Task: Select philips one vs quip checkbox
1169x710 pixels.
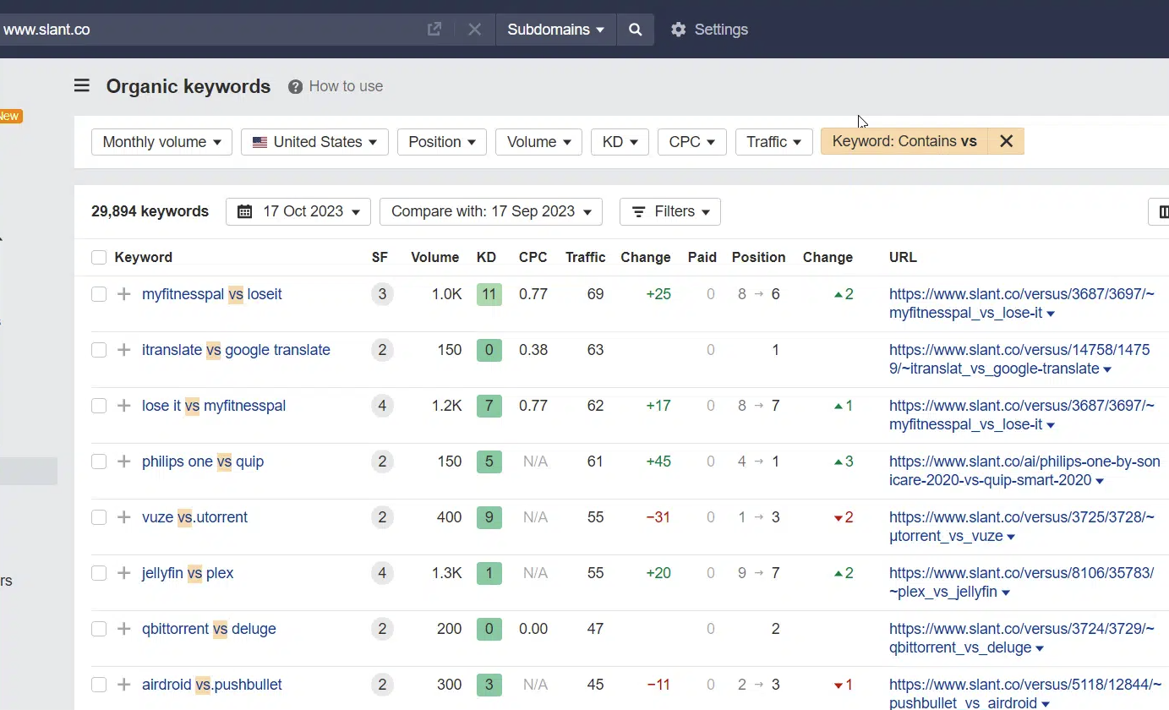Action: 99,461
